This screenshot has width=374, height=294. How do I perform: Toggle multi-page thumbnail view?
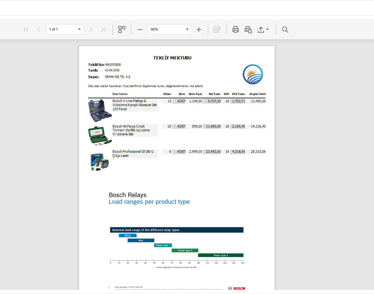122,30
